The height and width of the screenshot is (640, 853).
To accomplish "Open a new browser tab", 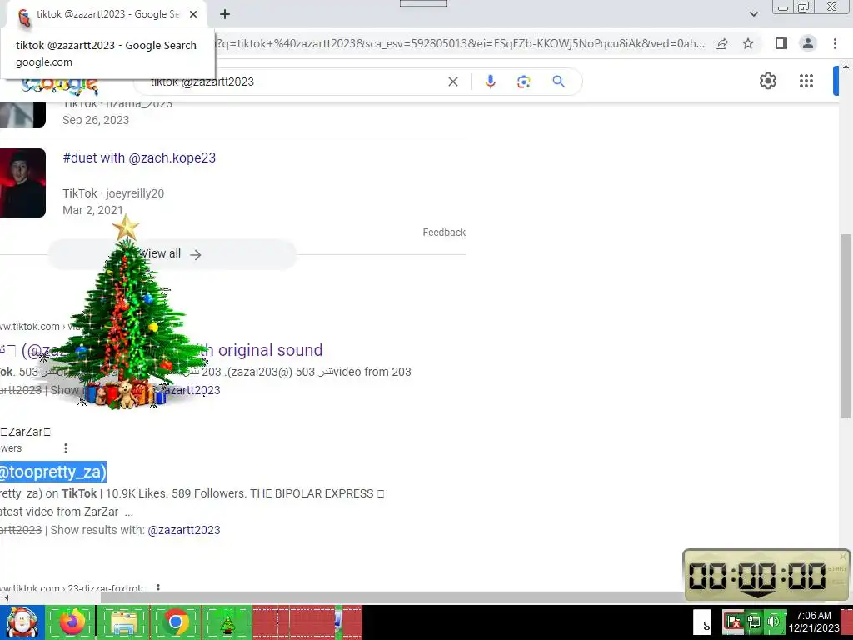I will point(225,14).
